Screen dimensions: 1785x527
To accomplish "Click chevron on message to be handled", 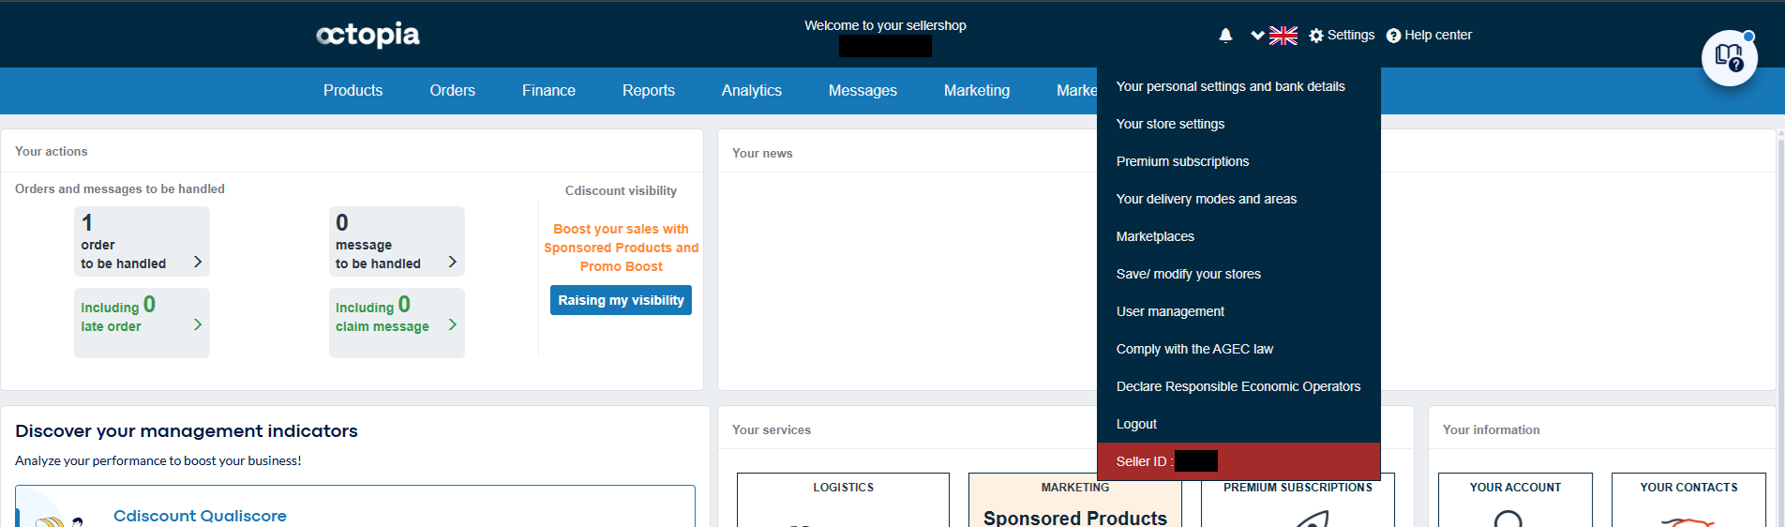I will click(453, 262).
